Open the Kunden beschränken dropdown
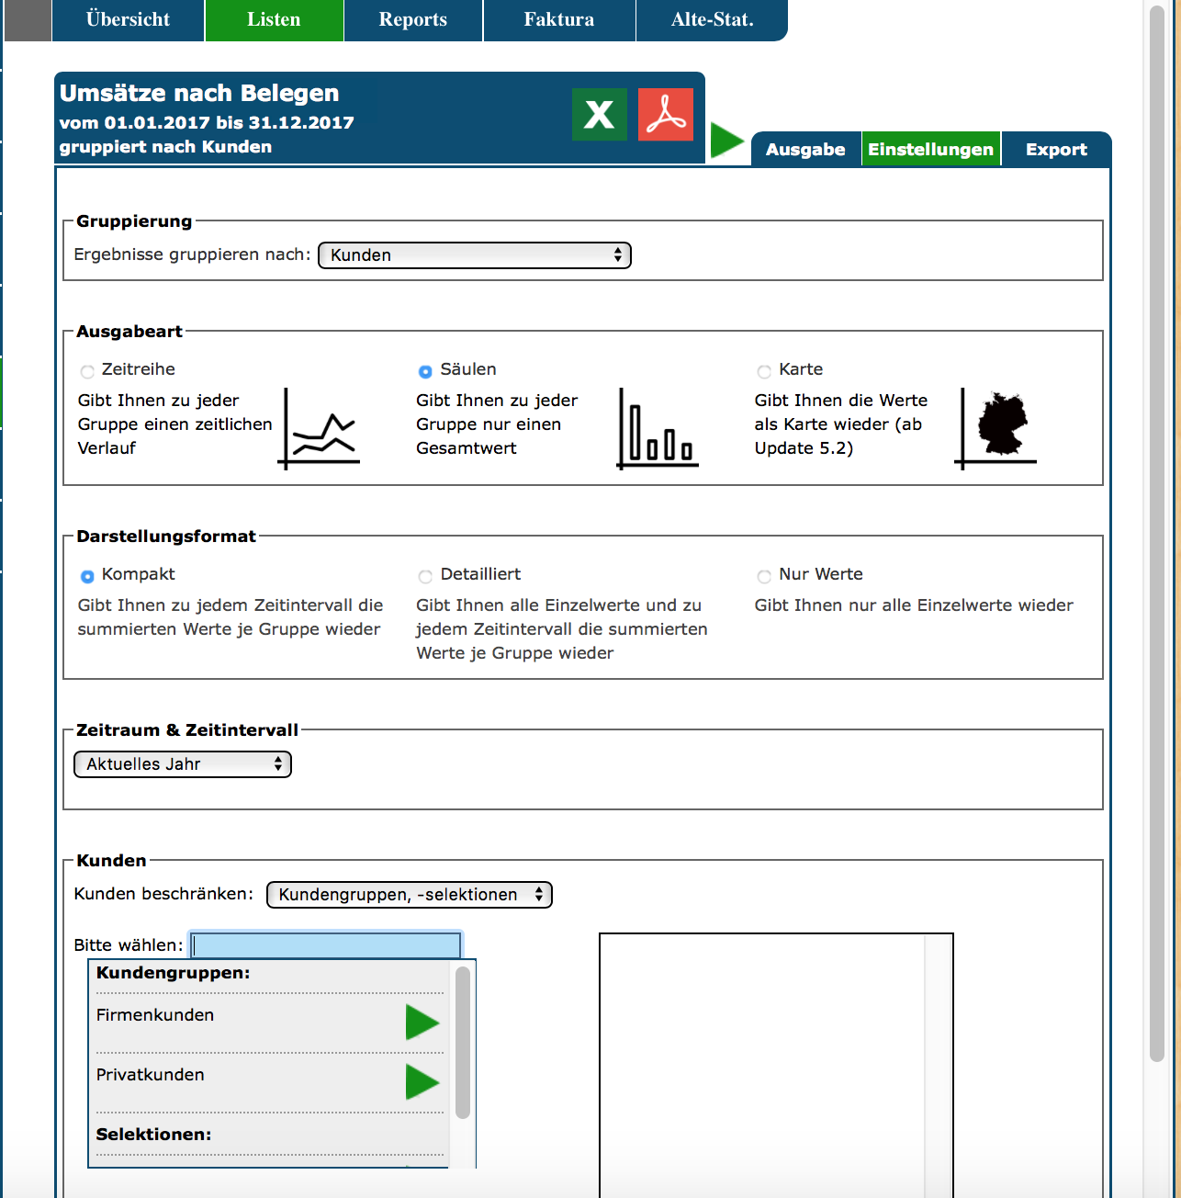 [x=409, y=895]
